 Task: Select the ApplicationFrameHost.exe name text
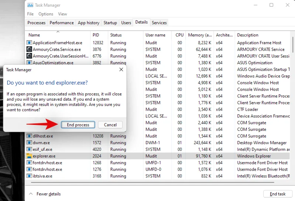coord(58,43)
